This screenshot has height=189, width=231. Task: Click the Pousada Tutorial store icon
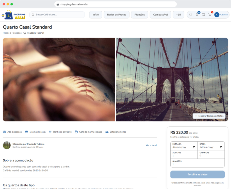click(x=25, y=33)
